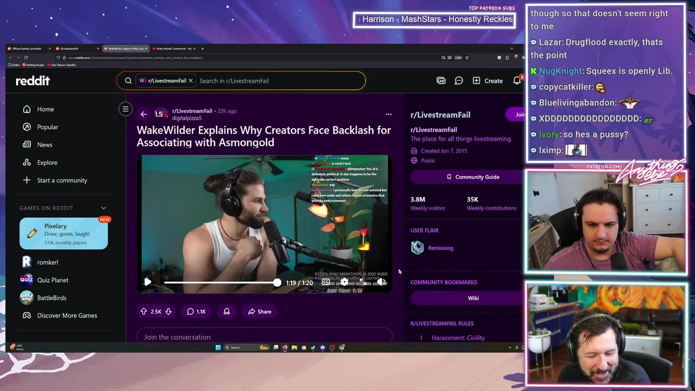Toggle closed captions on the video

(326, 282)
